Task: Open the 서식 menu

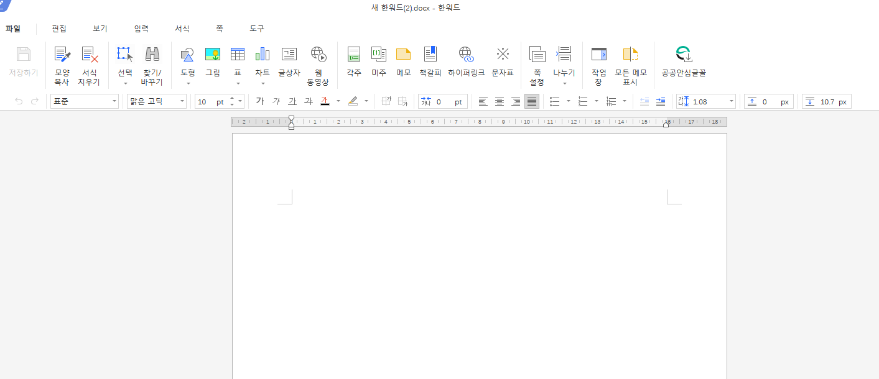Action: (x=182, y=28)
